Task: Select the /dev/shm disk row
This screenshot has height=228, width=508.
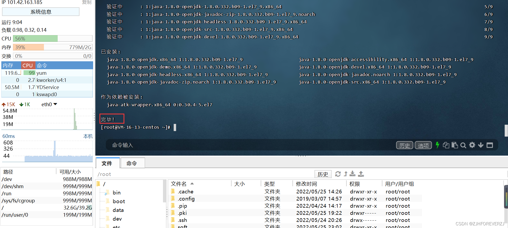Action: 47,186
